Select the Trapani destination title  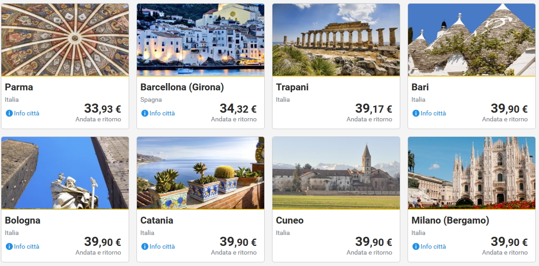tap(292, 87)
